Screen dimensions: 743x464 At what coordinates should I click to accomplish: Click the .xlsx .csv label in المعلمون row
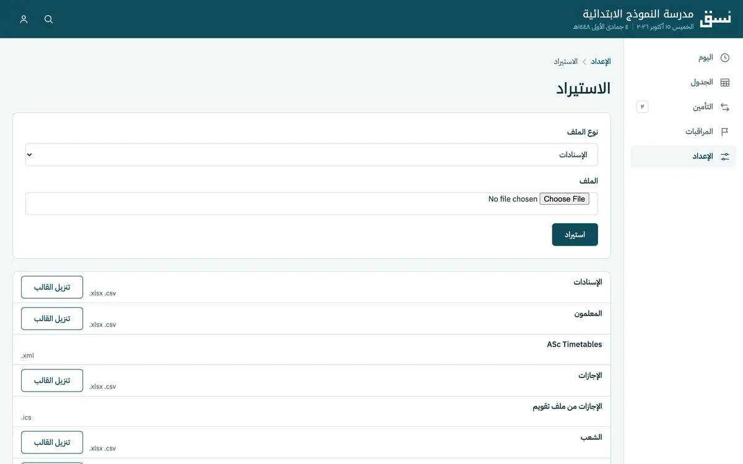[103, 325]
